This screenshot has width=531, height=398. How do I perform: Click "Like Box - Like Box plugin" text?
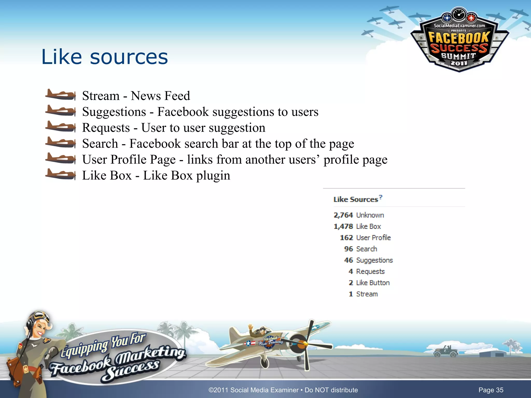click(156, 175)
